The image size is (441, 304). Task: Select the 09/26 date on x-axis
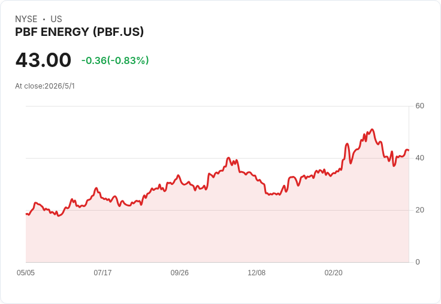tap(179, 272)
